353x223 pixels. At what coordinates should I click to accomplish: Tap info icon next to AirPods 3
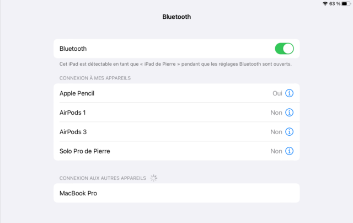point(289,132)
